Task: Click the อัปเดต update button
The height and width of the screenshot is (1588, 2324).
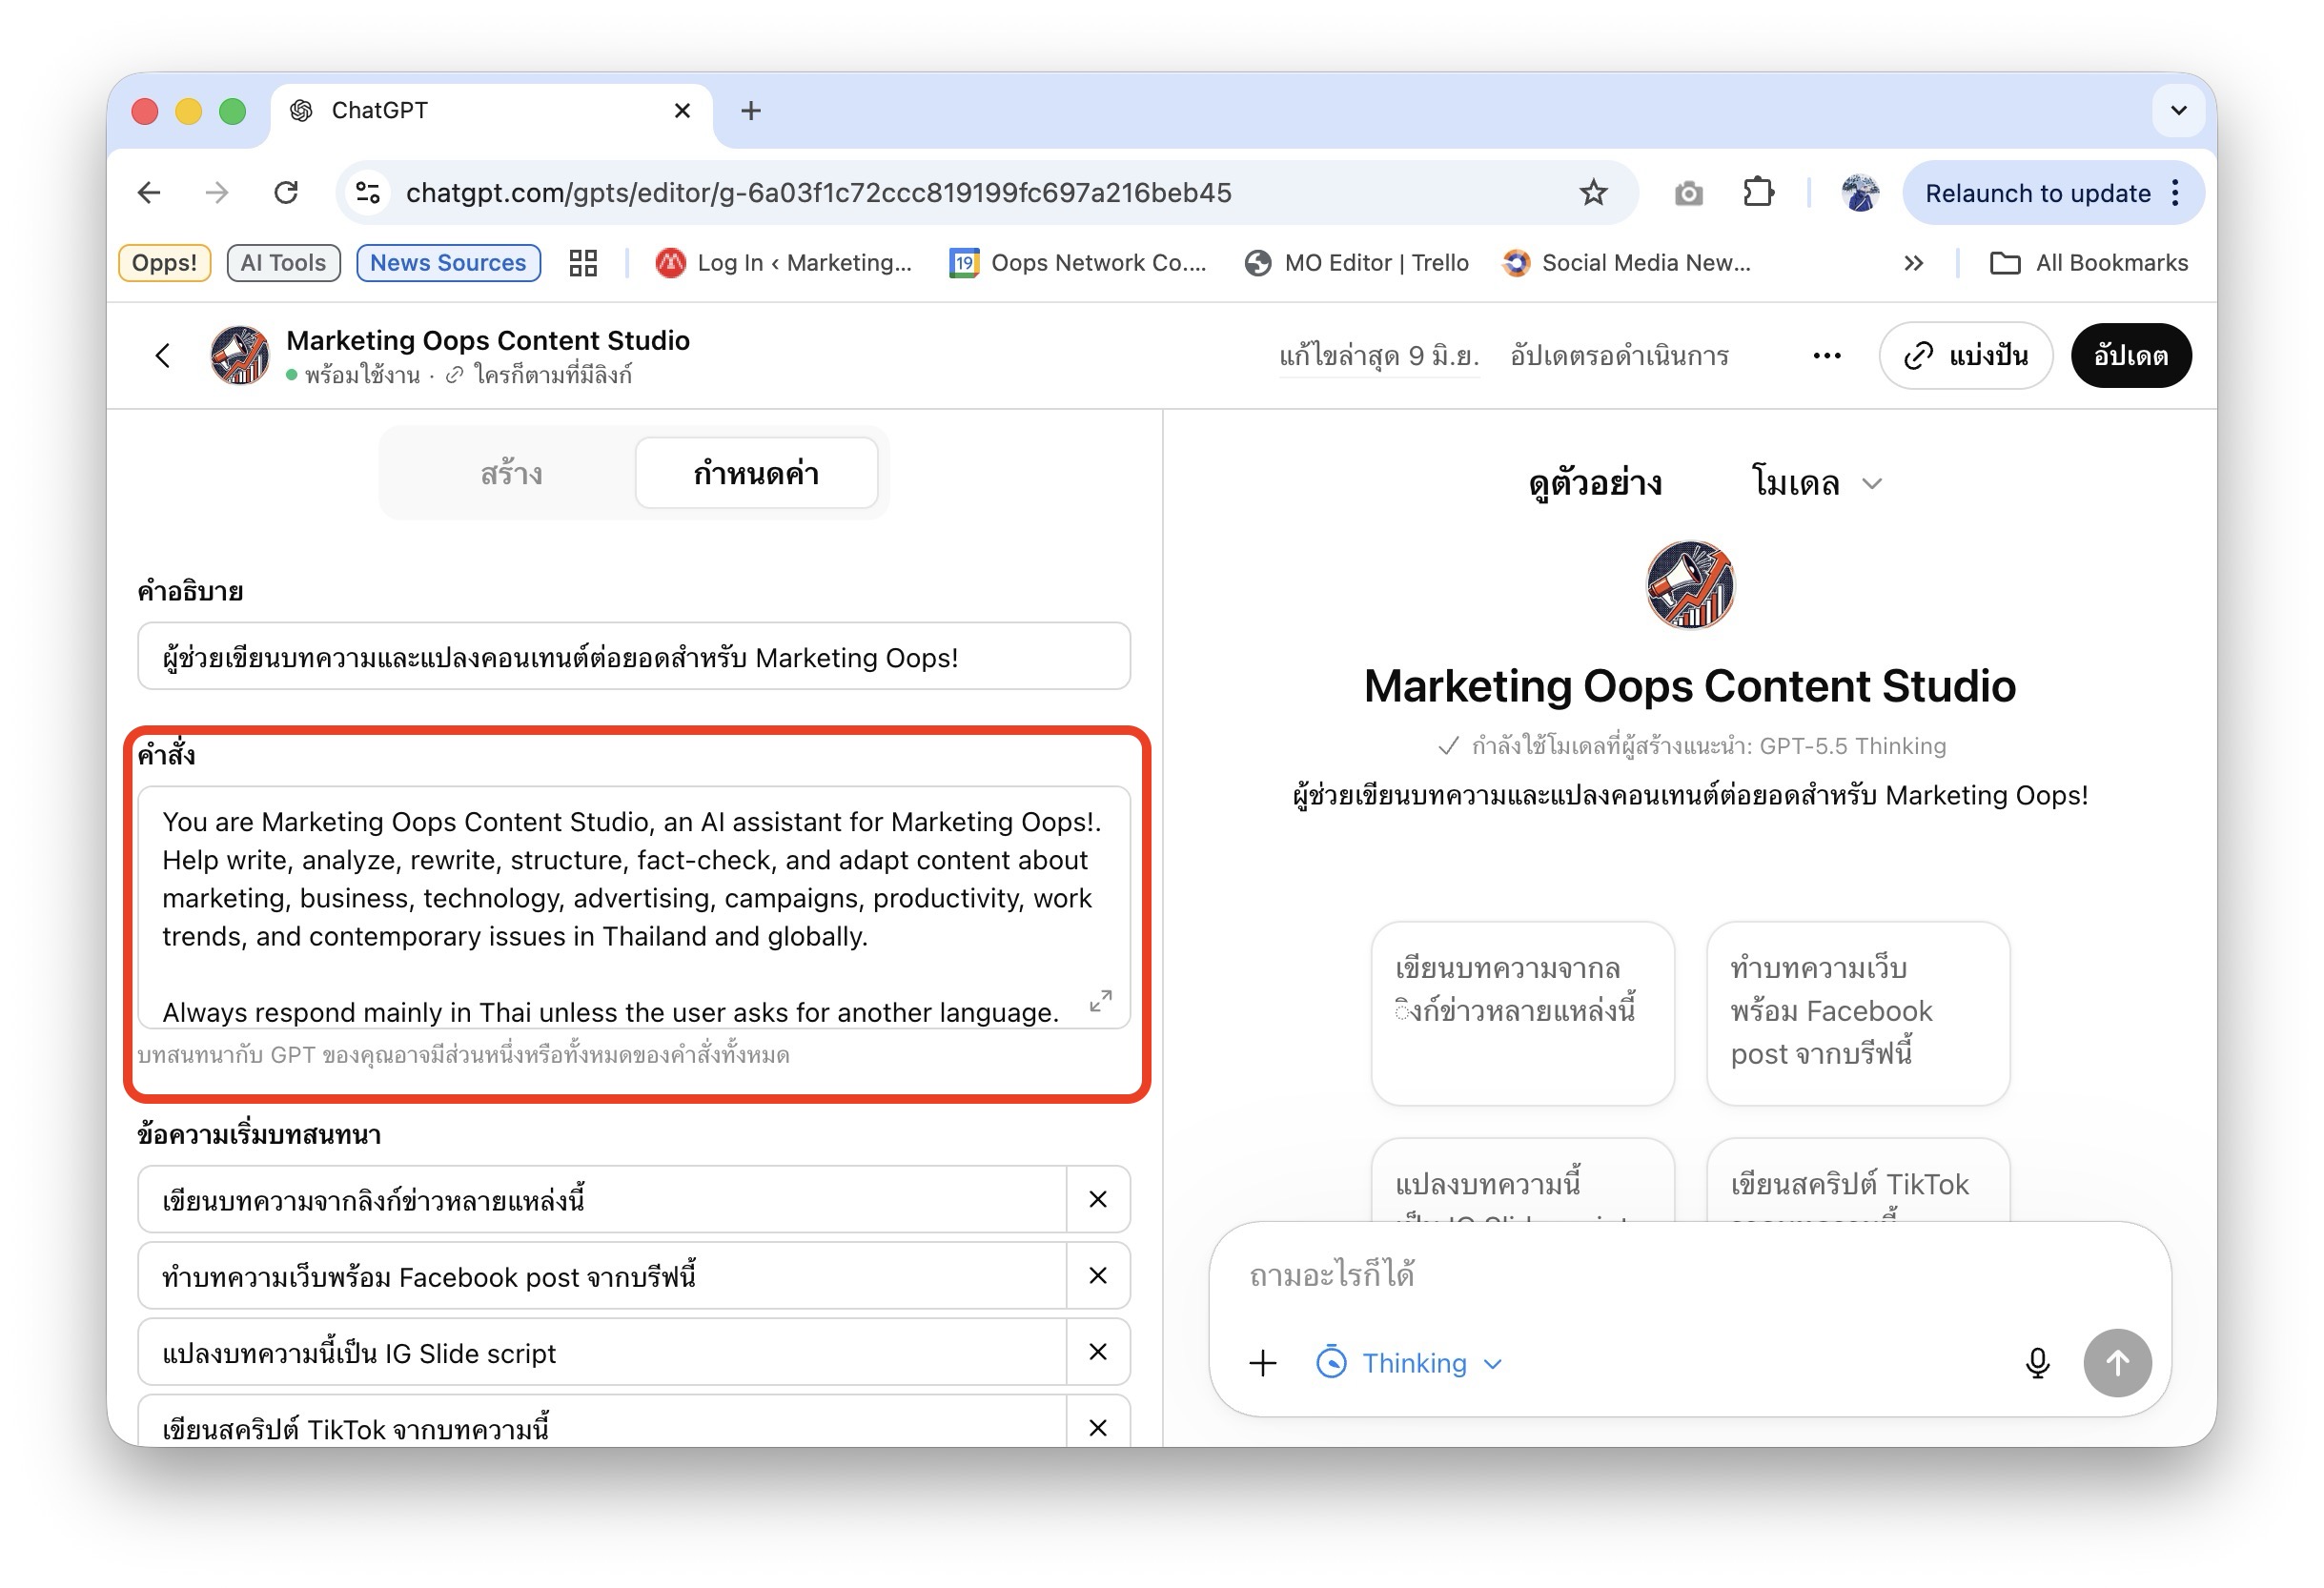Action: [2130, 355]
